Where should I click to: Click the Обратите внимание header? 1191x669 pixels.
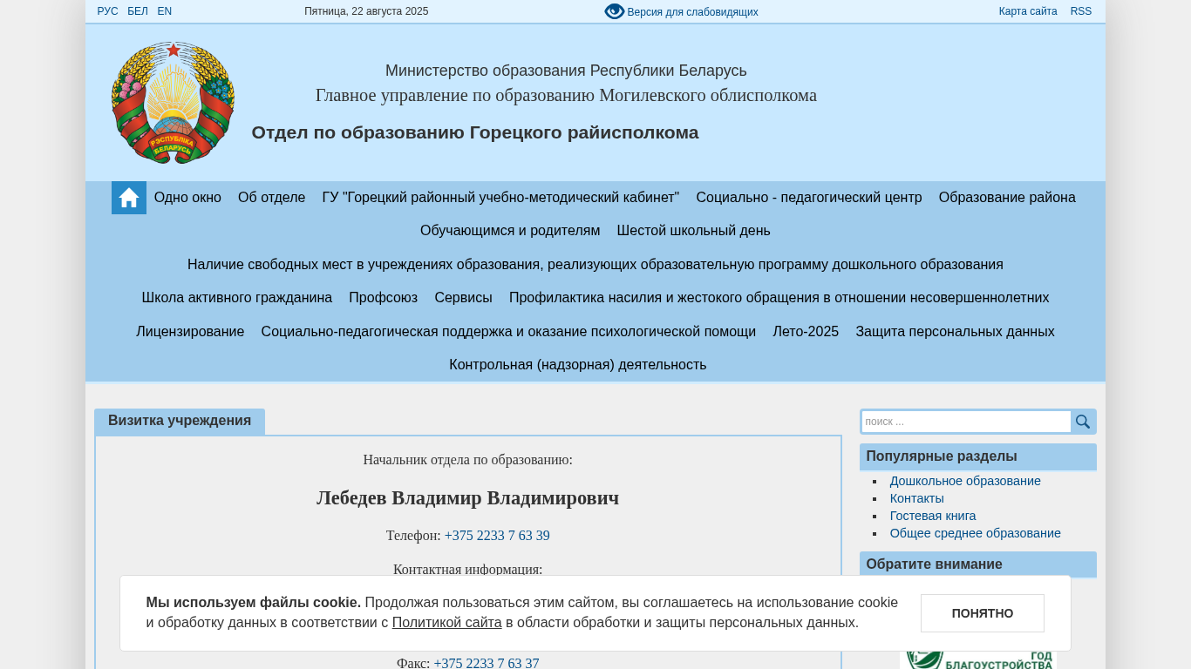pos(978,564)
